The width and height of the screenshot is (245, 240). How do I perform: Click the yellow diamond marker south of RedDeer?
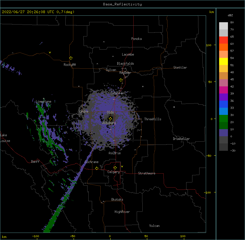[x=121, y=80]
